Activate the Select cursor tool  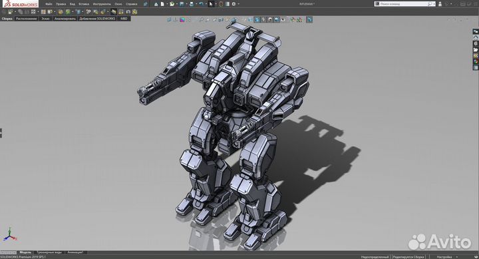(210, 4)
